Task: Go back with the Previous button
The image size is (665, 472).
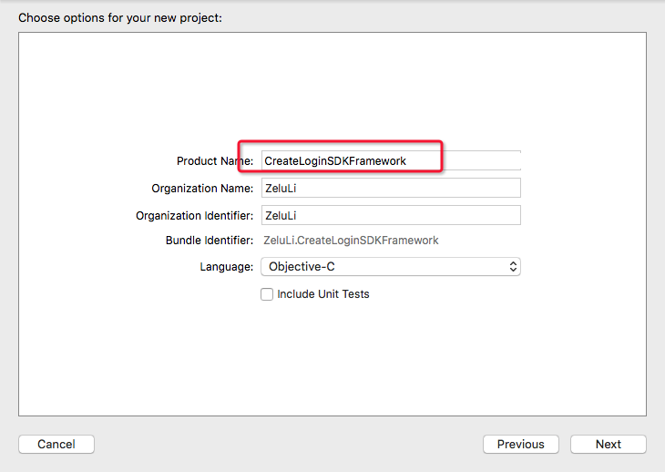Action: click(x=521, y=445)
